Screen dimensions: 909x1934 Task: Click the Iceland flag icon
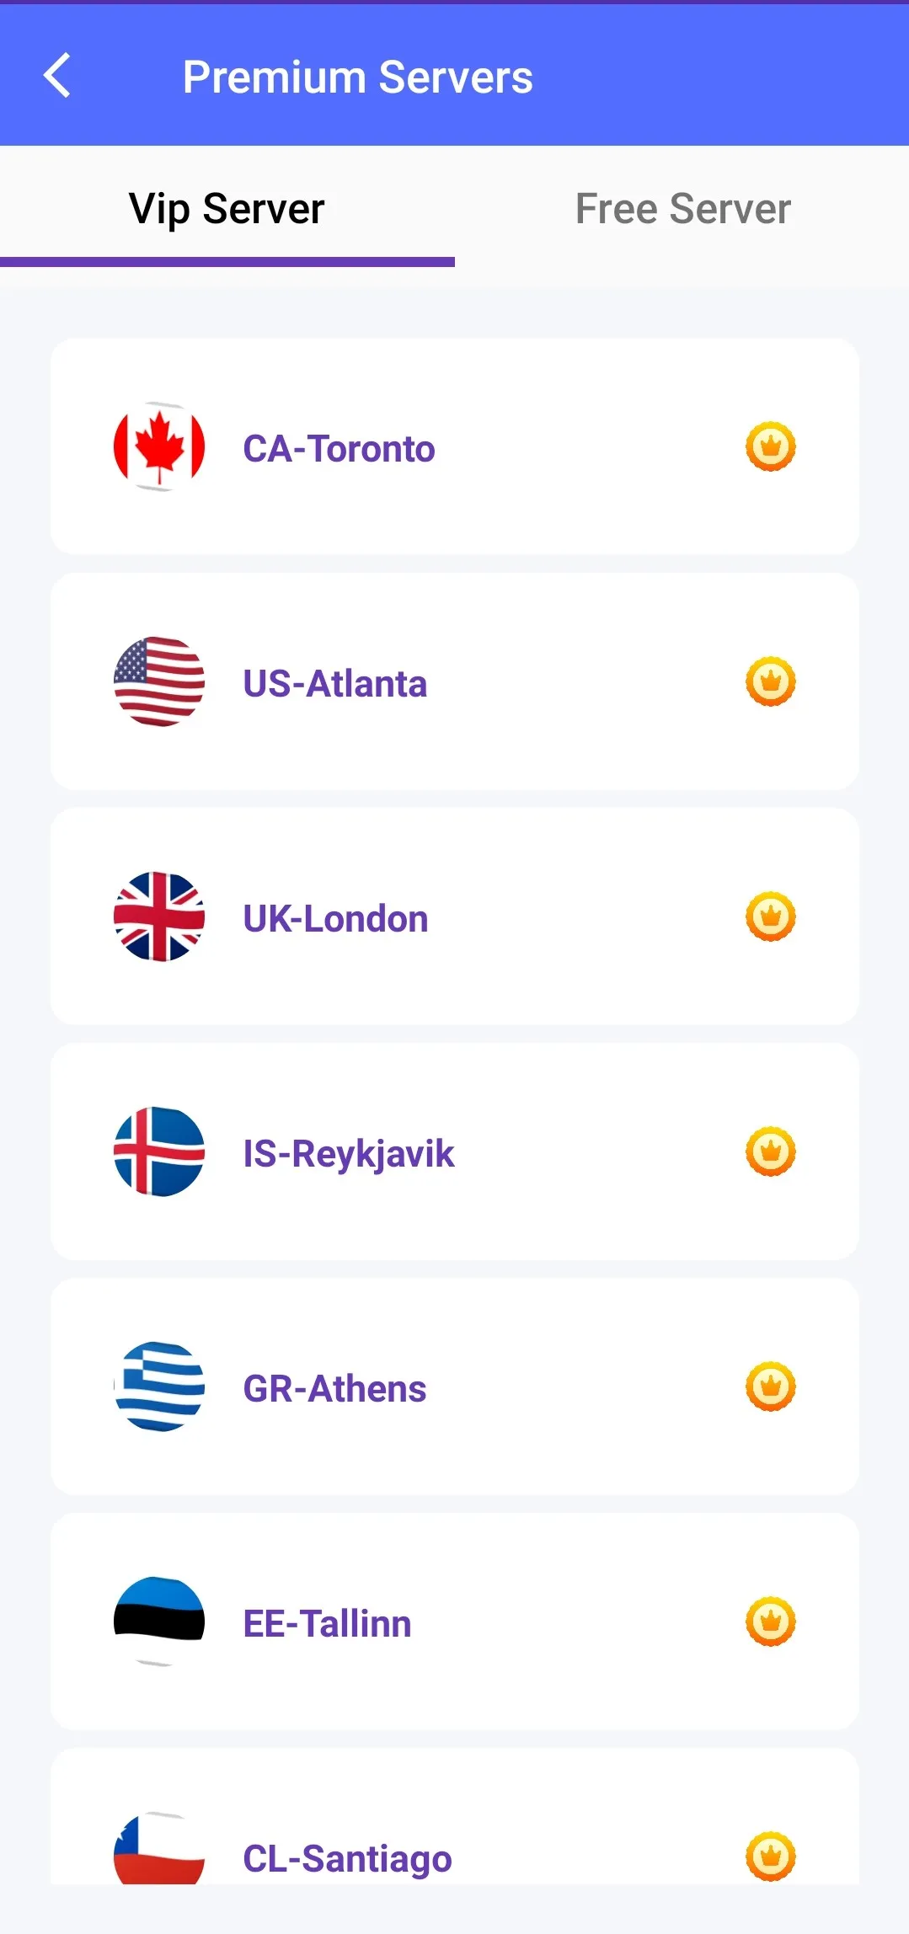[x=159, y=1151]
